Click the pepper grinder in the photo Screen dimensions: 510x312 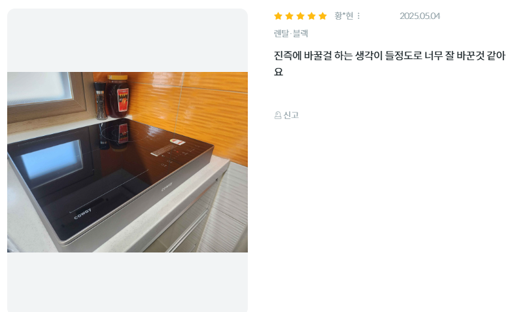(x=101, y=101)
